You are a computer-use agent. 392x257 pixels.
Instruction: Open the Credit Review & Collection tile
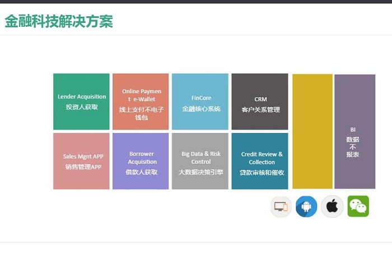pyautogui.click(x=260, y=161)
